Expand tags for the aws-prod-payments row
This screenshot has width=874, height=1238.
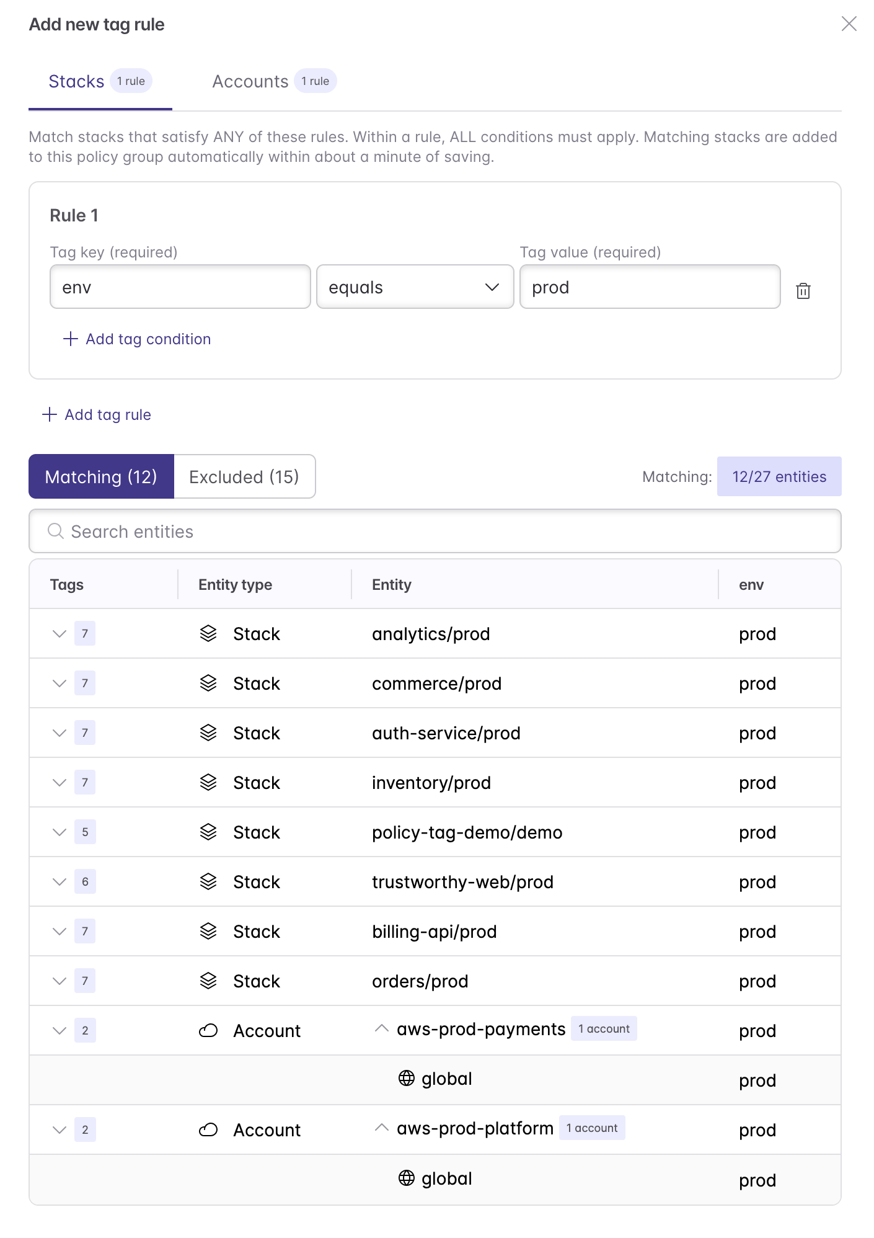[60, 1030]
